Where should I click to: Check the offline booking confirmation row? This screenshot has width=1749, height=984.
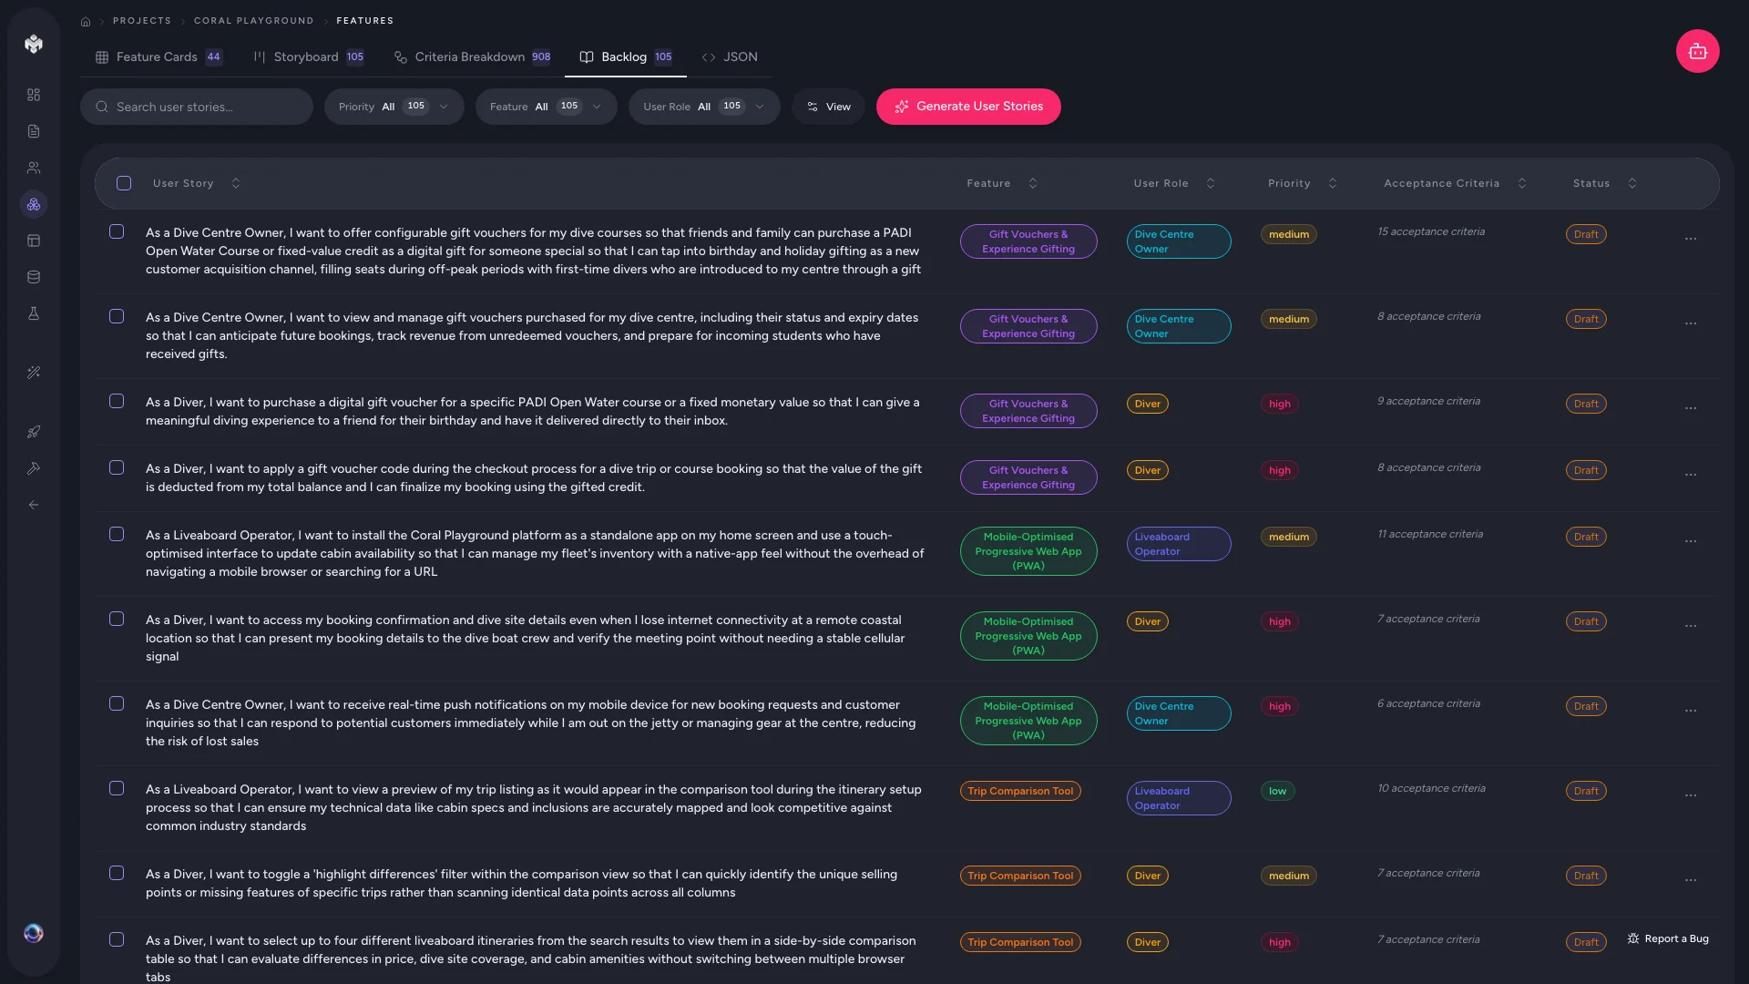tap(117, 619)
